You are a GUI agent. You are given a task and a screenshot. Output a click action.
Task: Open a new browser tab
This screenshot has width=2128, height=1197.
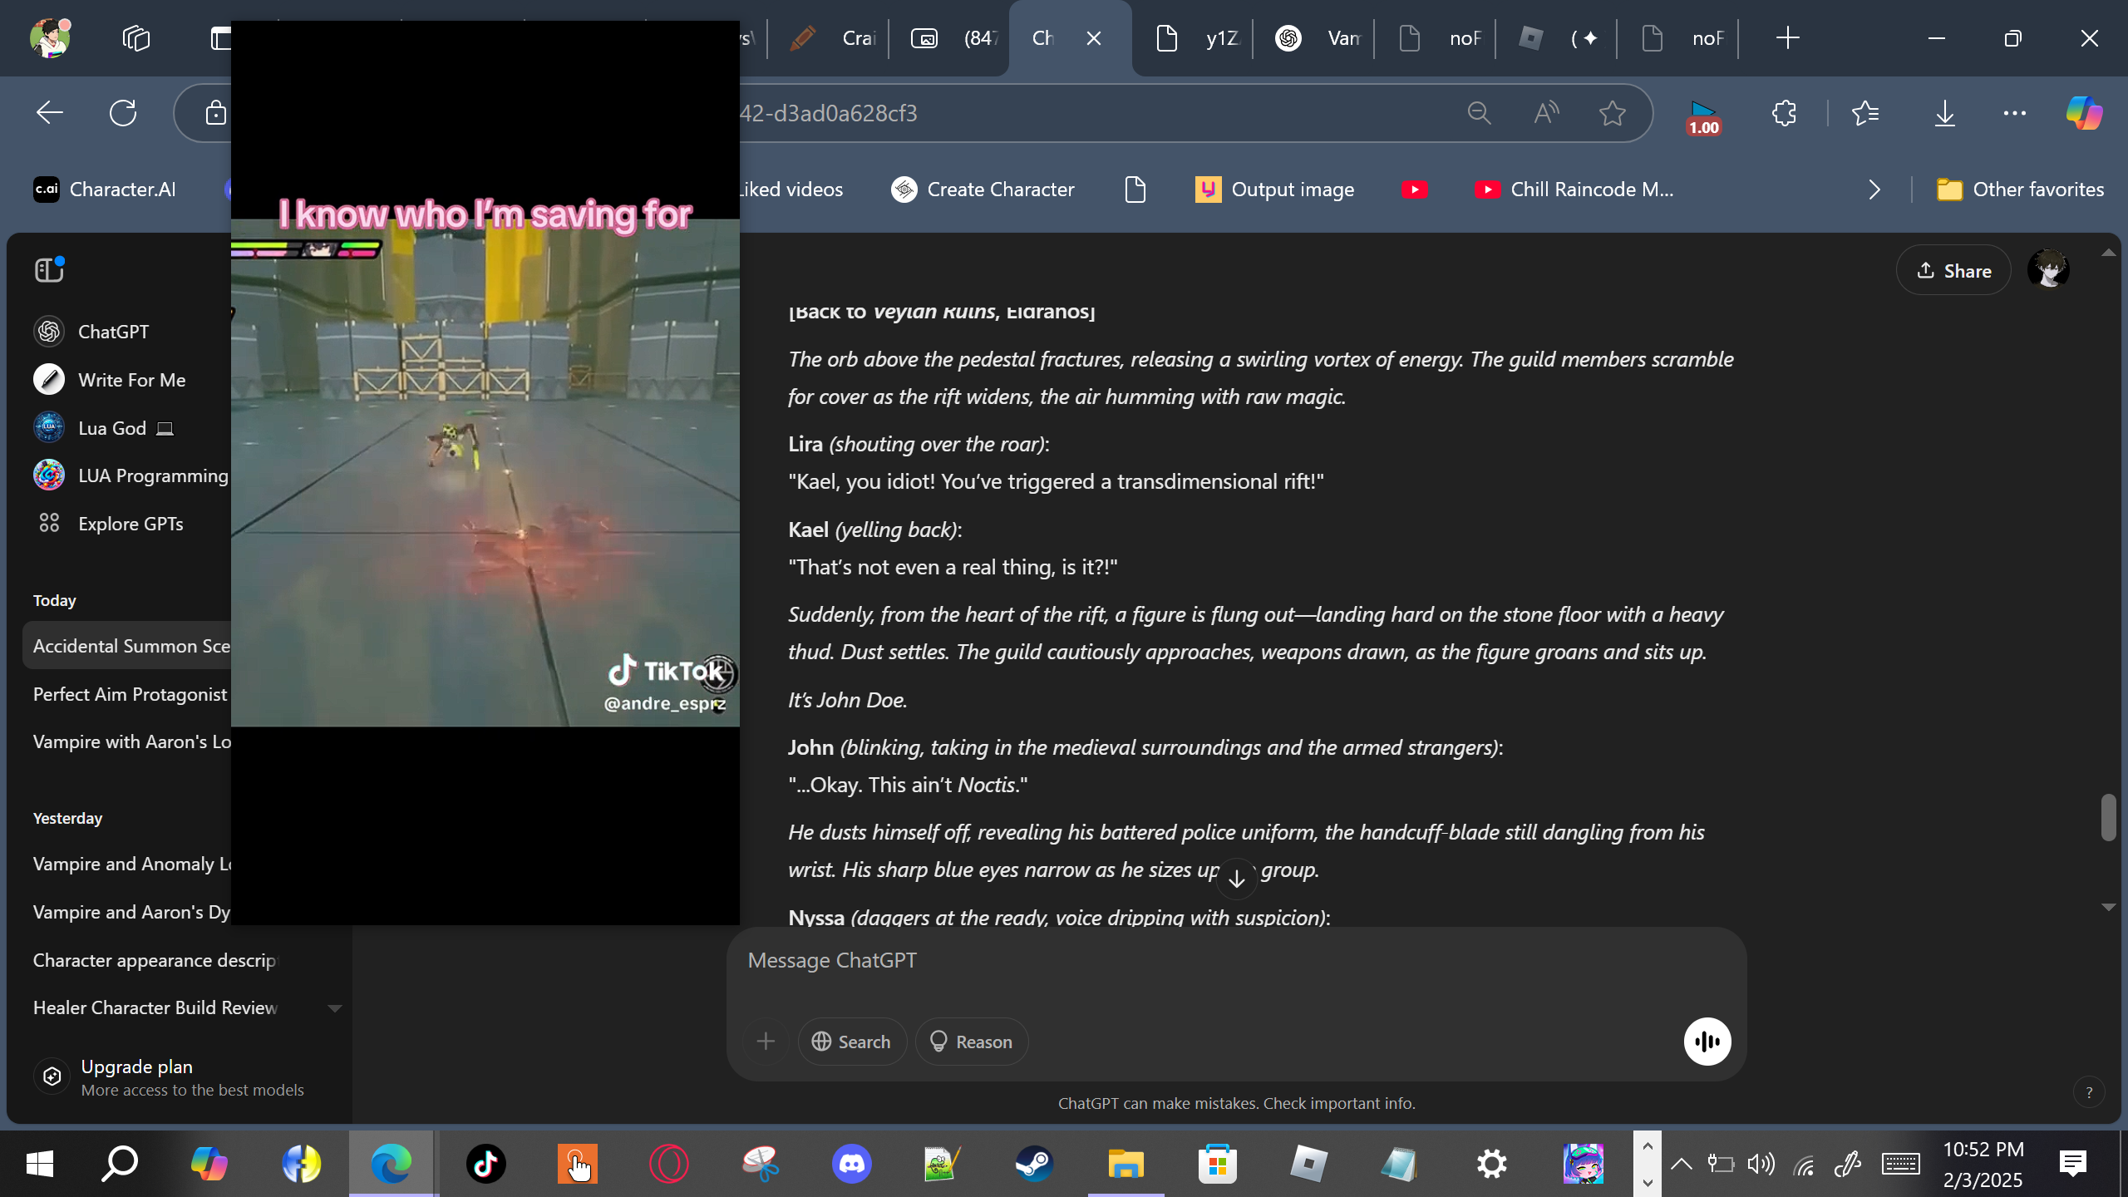pos(1787,38)
